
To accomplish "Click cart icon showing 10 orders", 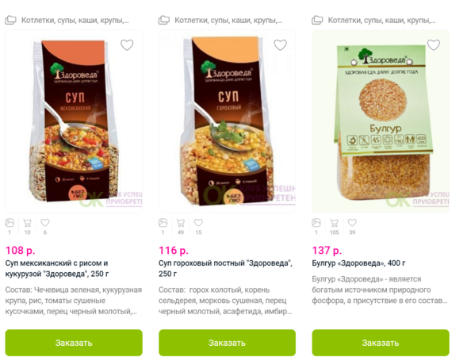I will point(28,223).
